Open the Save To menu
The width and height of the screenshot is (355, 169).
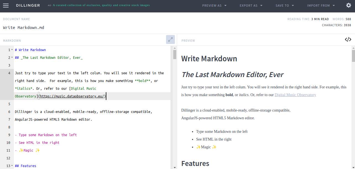tap(285, 6)
